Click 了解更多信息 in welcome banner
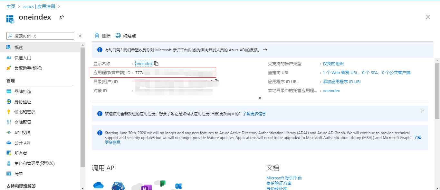Viewport: 440px width, 190px height. click(254, 114)
